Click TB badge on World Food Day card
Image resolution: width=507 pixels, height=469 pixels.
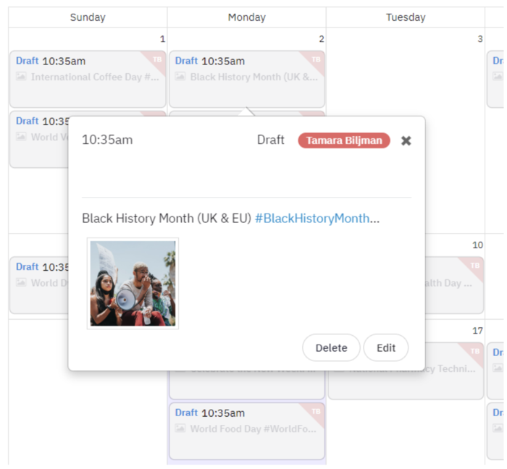(316, 411)
